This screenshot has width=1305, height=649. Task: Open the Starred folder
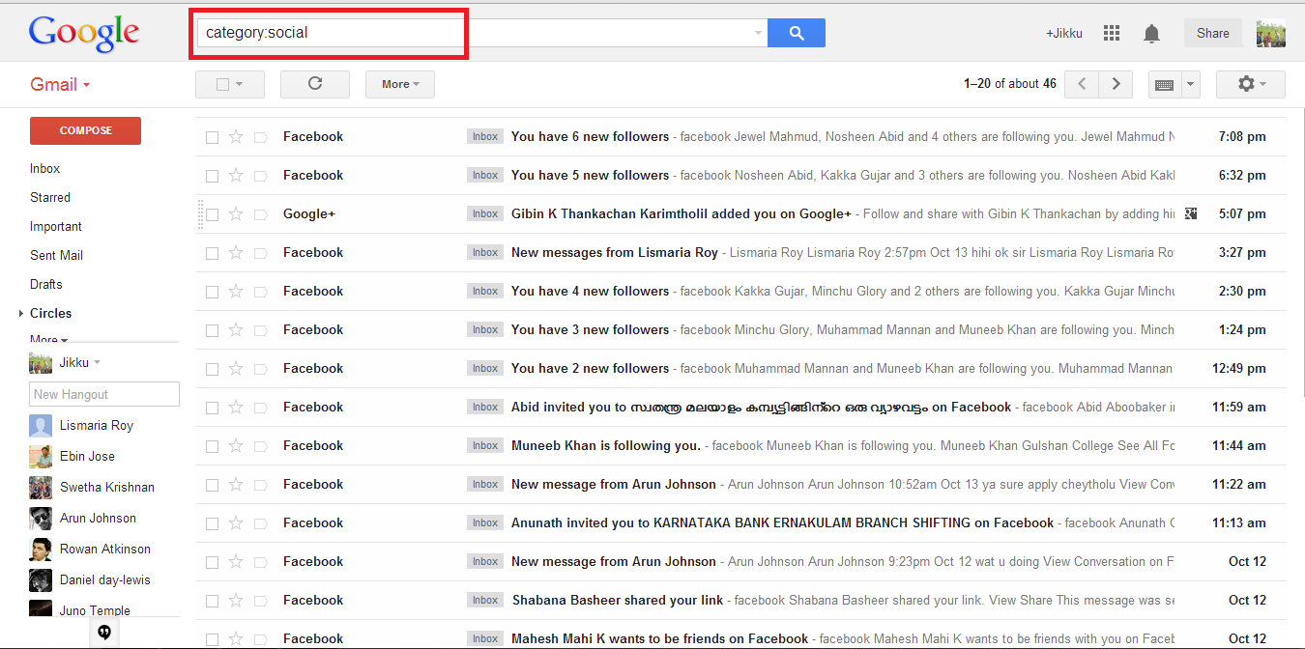click(50, 197)
